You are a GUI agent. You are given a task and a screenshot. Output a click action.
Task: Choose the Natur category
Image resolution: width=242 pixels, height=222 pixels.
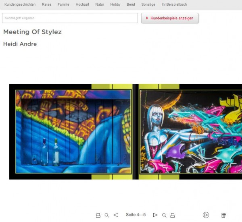100,4
